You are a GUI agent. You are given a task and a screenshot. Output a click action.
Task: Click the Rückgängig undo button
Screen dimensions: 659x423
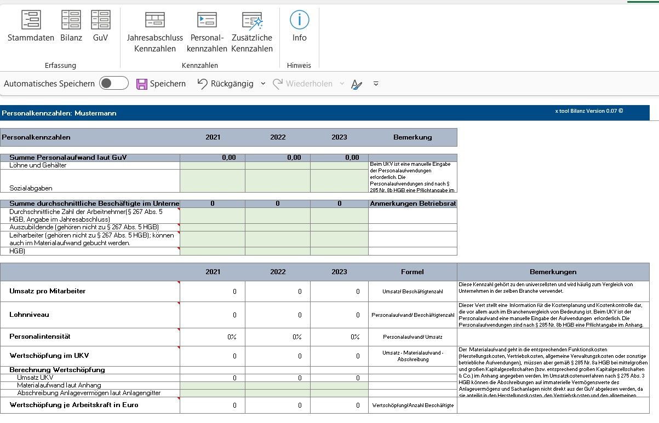[226, 84]
